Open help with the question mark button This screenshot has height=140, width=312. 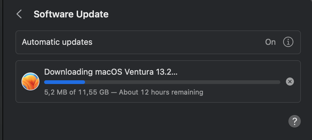point(294,121)
